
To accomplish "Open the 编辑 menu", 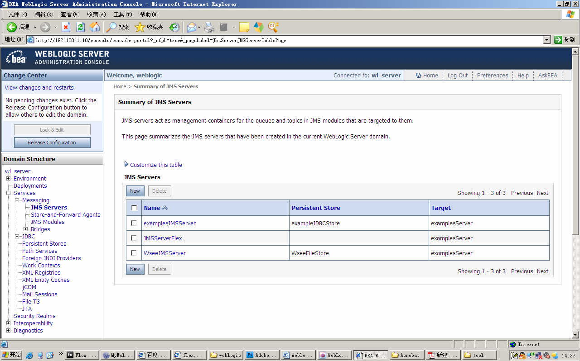I will (43, 14).
